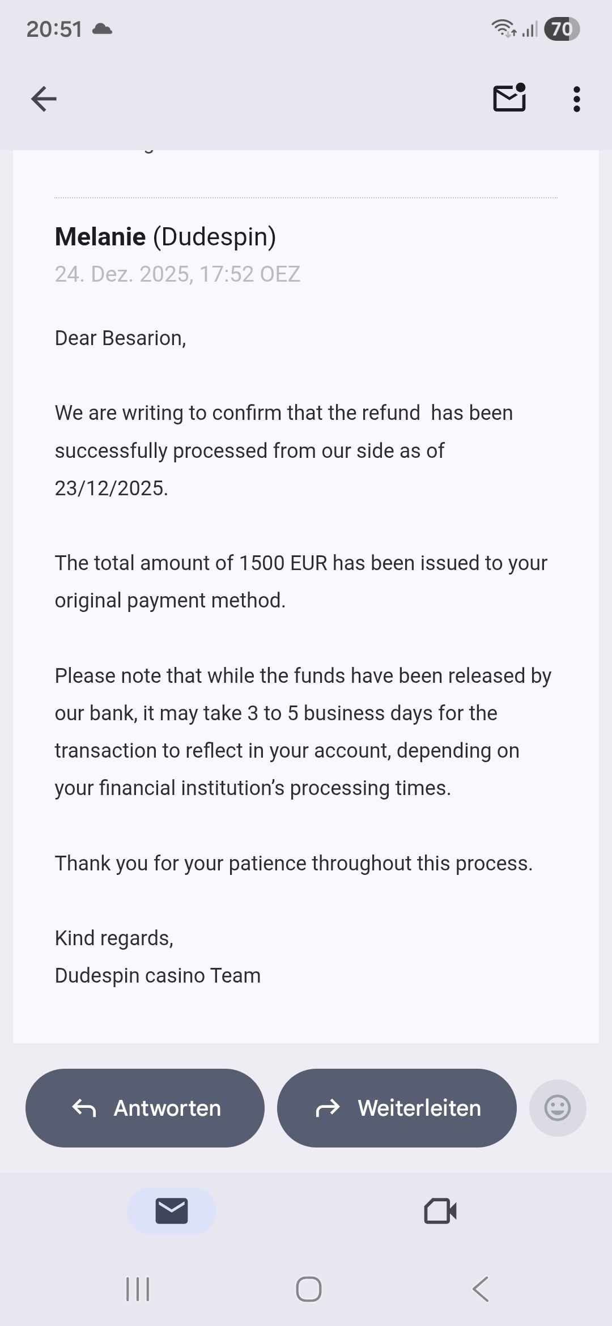Open the three-dot more options menu
Screen dimensions: 612x1326
[576, 99]
